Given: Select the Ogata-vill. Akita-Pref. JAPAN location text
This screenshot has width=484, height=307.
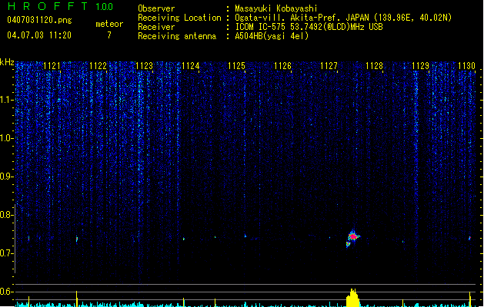Looking at the screenshot, I should tap(343, 18).
